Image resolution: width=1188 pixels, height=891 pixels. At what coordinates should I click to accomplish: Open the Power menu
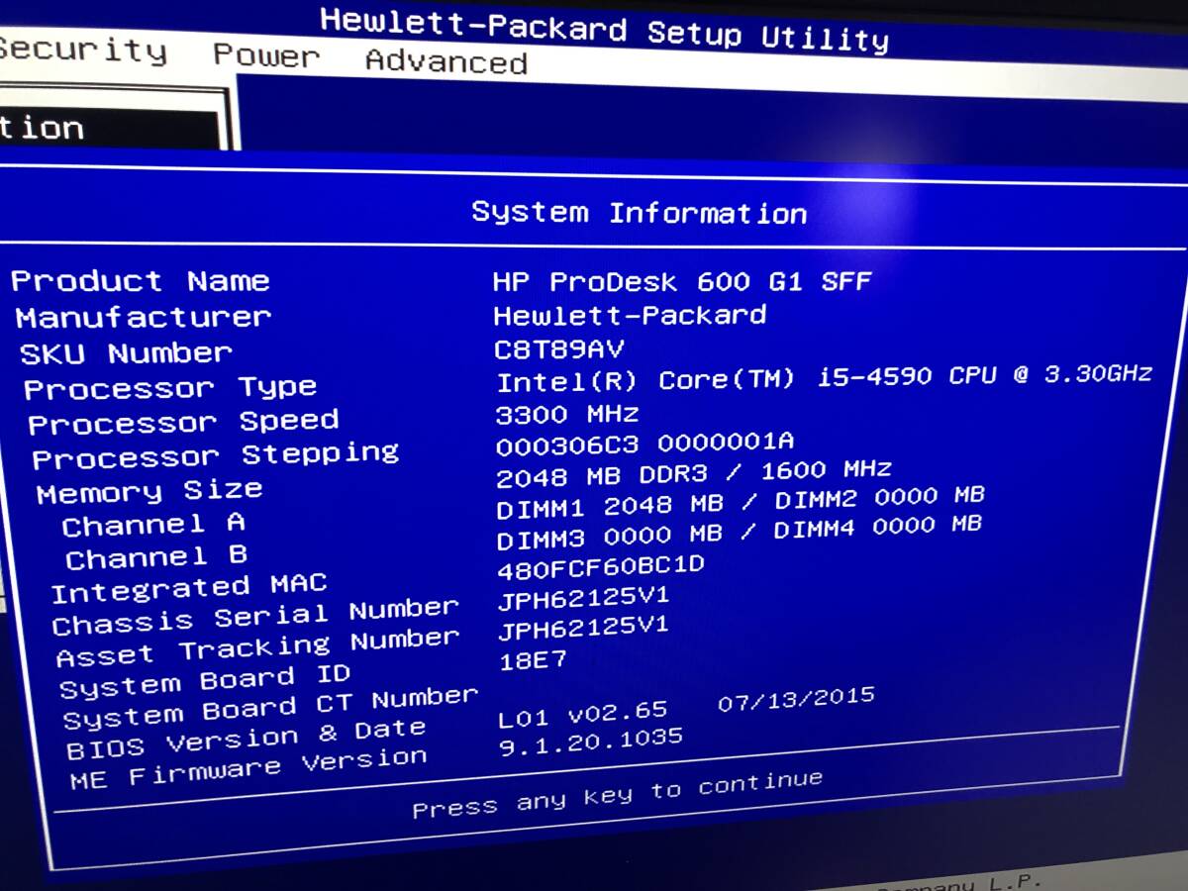tap(267, 54)
